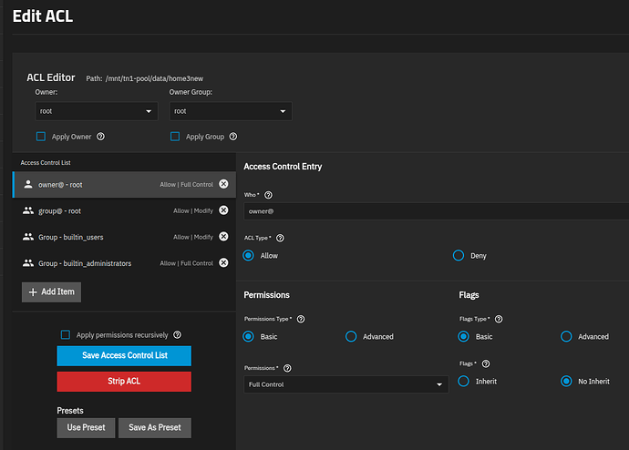This screenshot has width=629, height=450.
Task: Open the Owner Group dropdown
Action: point(231,111)
